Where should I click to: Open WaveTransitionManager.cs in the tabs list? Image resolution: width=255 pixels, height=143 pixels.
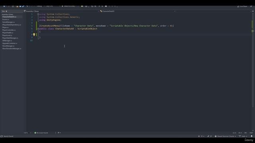coord(12,48)
